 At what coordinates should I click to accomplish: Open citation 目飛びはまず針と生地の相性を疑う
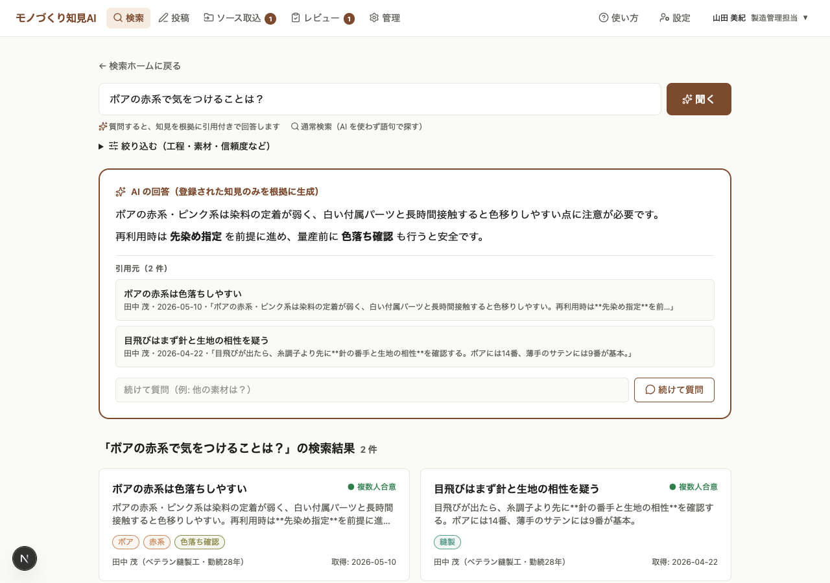(415, 347)
